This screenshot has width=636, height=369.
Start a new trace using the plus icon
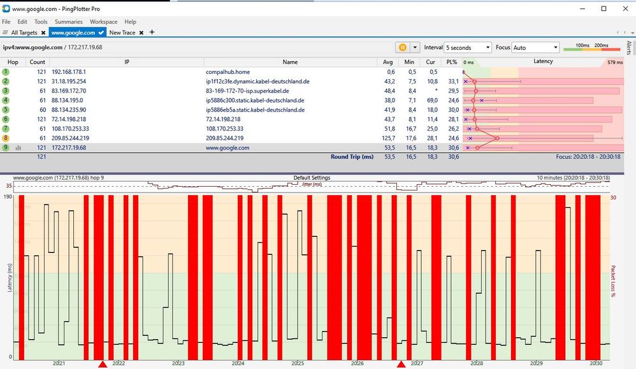[152, 32]
